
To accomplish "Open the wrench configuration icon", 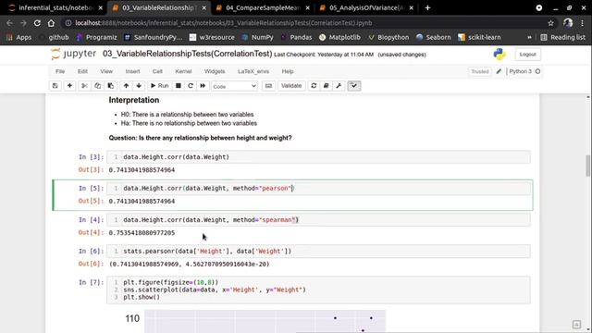I will [339, 86].
